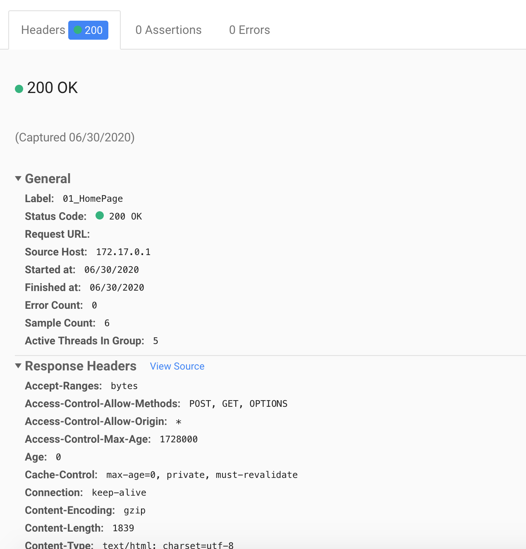The width and height of the screenshot is (526, 549).
Task: Click the green dot next to Status Code
Action: (x=100, y=215)
